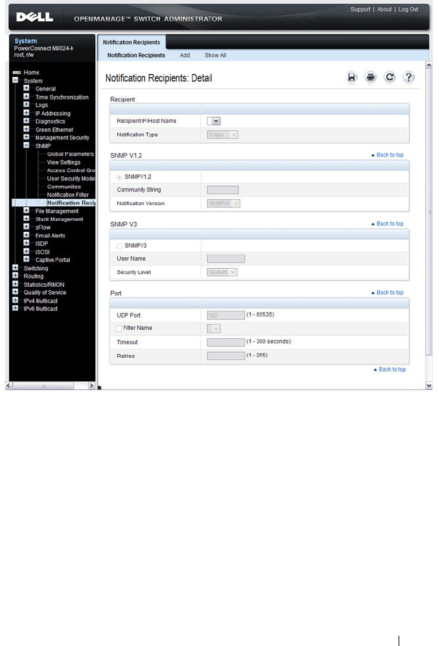Open the Notification Recipients sub-tab

click(x=136, y=56)
